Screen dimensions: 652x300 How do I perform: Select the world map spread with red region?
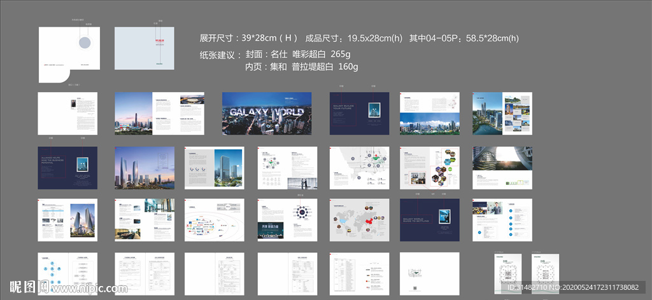(x=359, y=220)
